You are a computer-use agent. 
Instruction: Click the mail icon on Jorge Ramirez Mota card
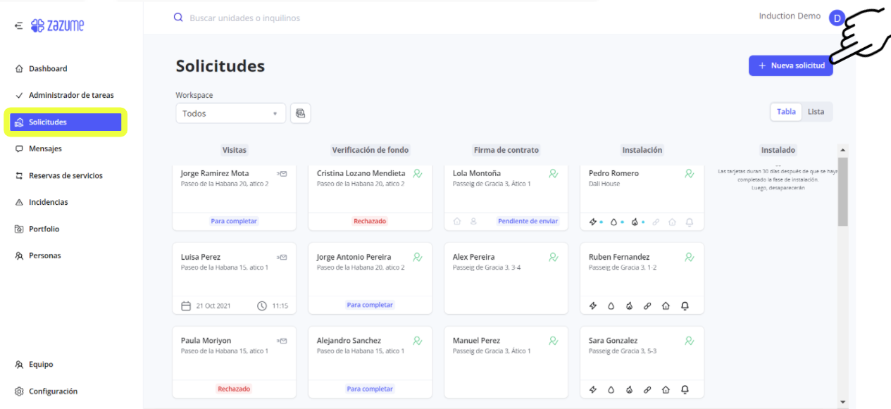[x=282, y=174]
